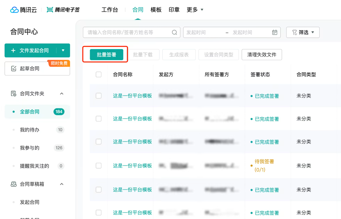
Task: Switch to the 模板 tab
Action: click(156, 10)
